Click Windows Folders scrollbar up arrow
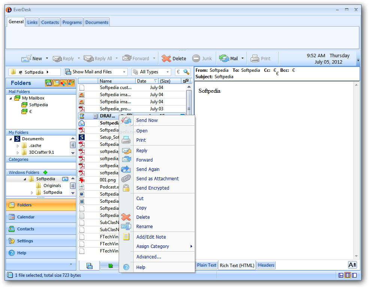369x288 pixels. 73,178
